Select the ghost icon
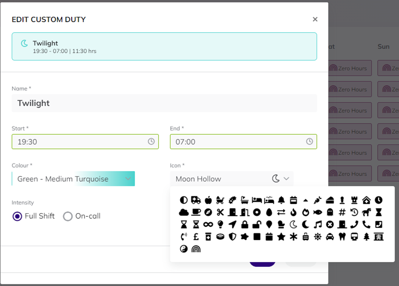The image size is (399, 286). (330, 212)
